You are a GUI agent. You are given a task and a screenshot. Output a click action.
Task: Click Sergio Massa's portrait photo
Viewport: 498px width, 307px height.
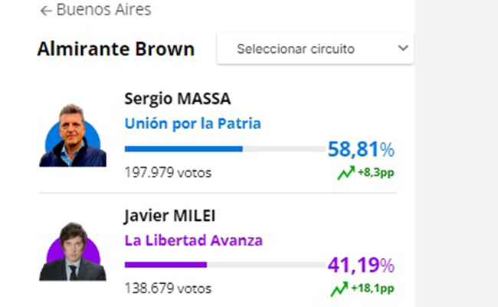point(73,135)
